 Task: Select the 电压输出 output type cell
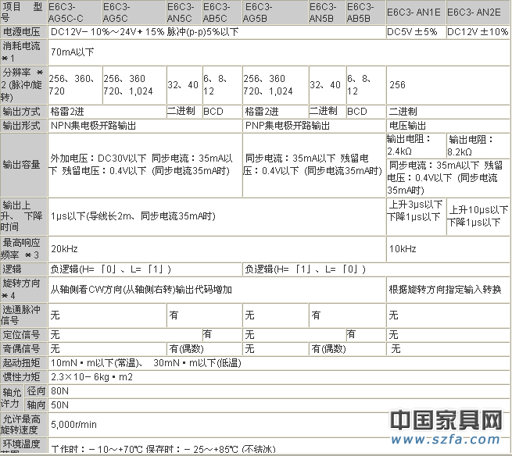pyautogui.click(x=408, y=125)
